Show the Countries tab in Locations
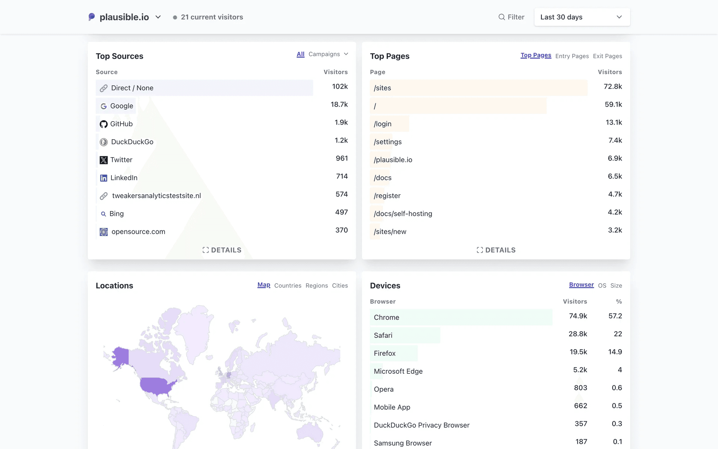 pyautogui.click(x=288, y=285)
